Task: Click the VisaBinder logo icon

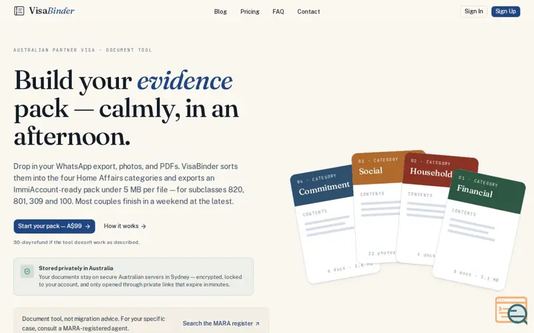Action: tap(19, 11)
